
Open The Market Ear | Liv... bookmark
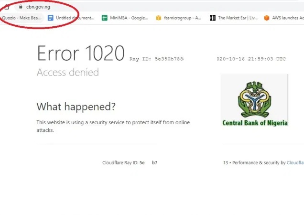click(234, 18)
